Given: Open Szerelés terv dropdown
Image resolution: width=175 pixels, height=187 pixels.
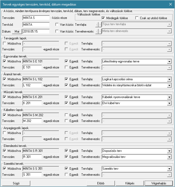Looking at the screenshot, I should 169,169.
